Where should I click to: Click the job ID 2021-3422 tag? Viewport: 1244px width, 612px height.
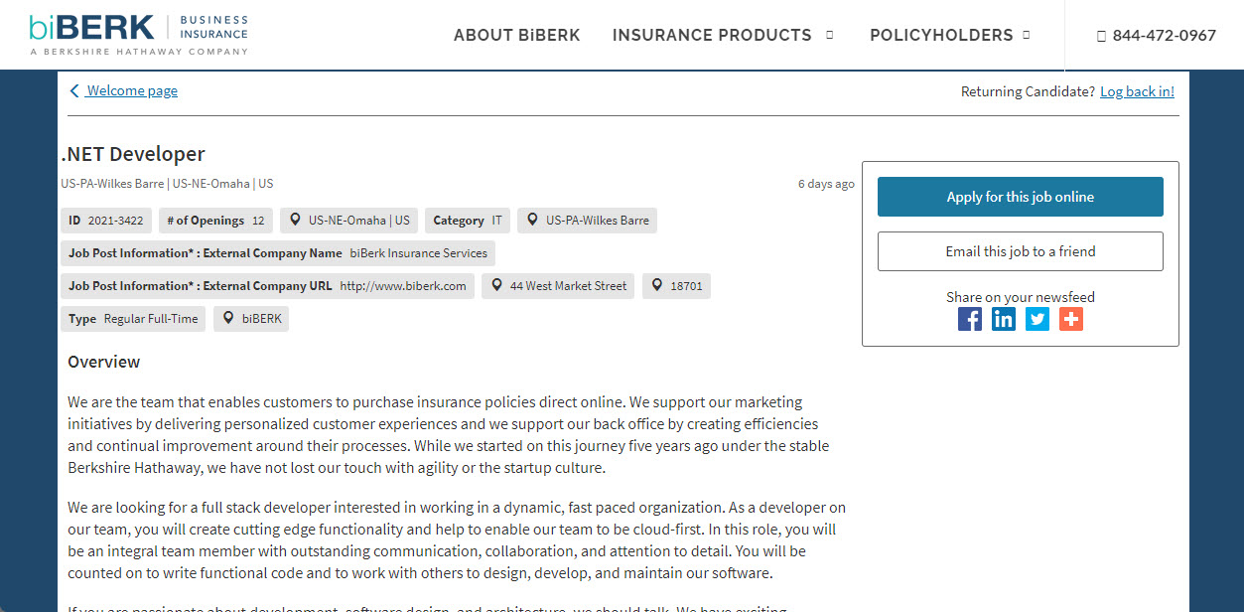click(x=106, y=221)
